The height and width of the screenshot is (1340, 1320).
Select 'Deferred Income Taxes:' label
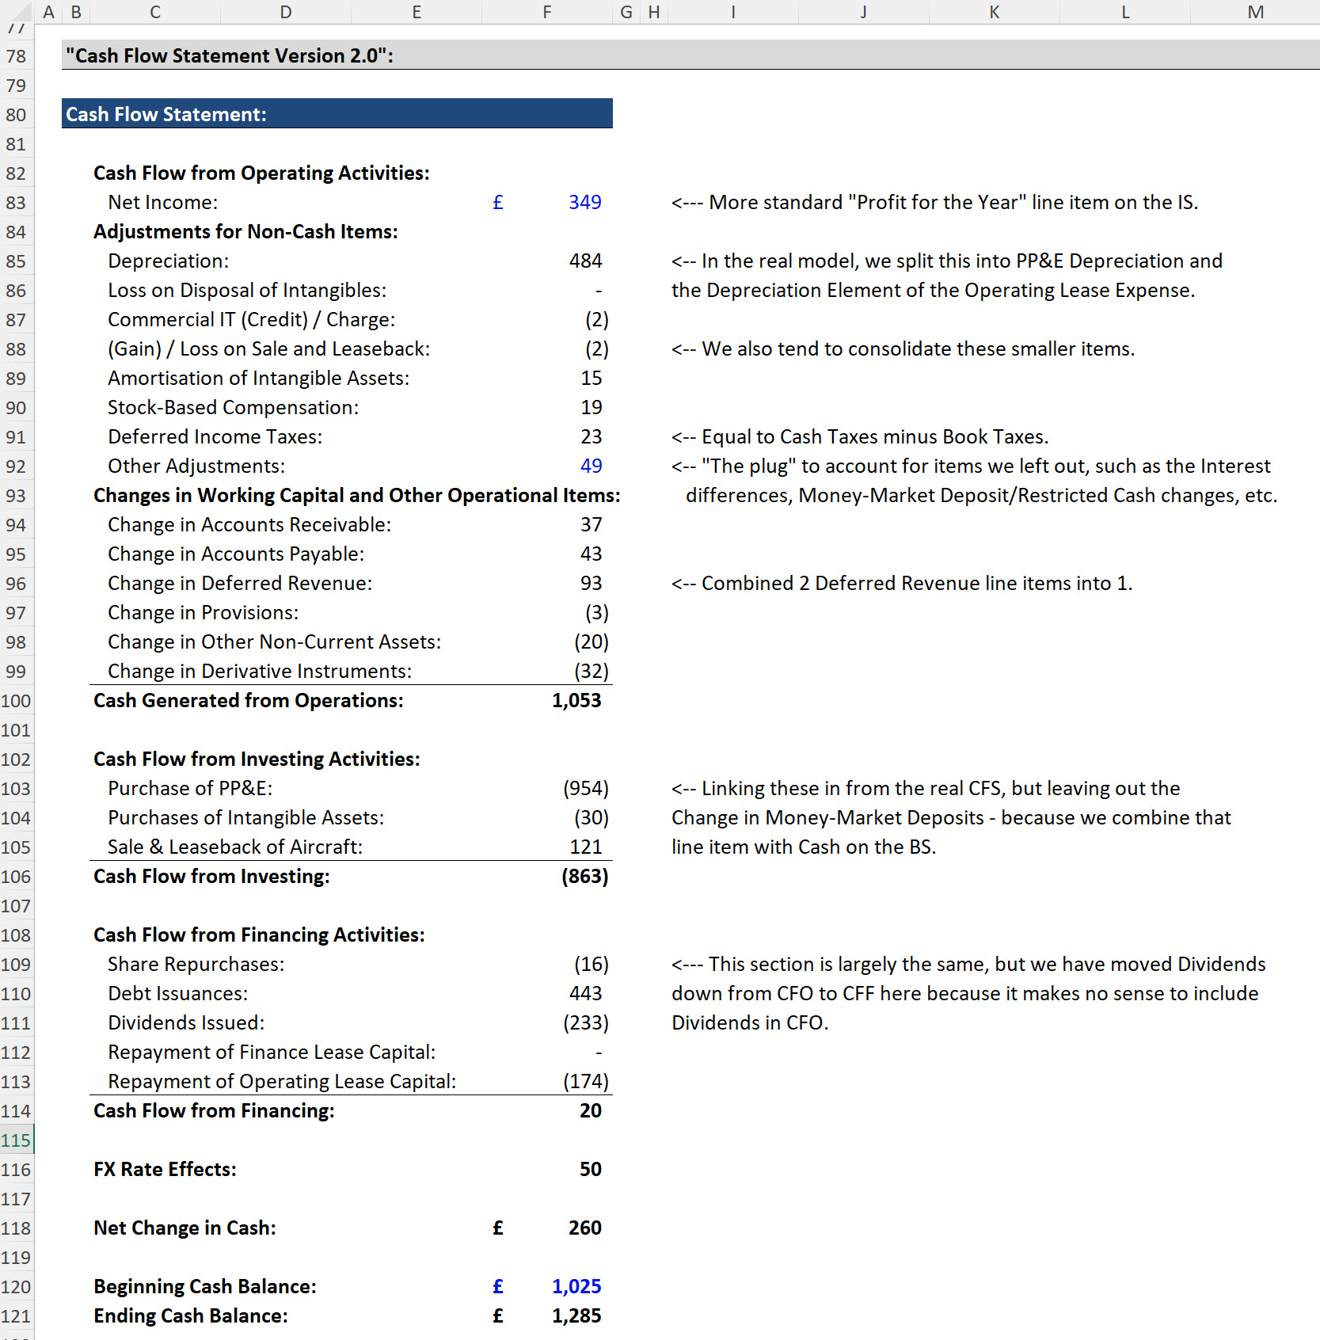click(x=215, y=437)
